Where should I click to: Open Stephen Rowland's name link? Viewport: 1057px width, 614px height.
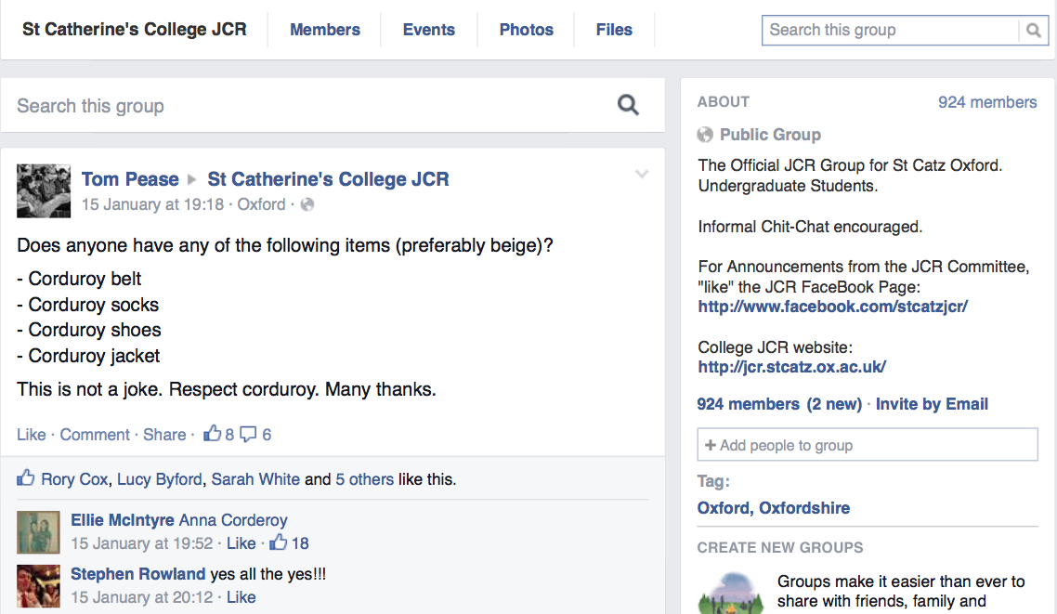(x=138, y=574)
